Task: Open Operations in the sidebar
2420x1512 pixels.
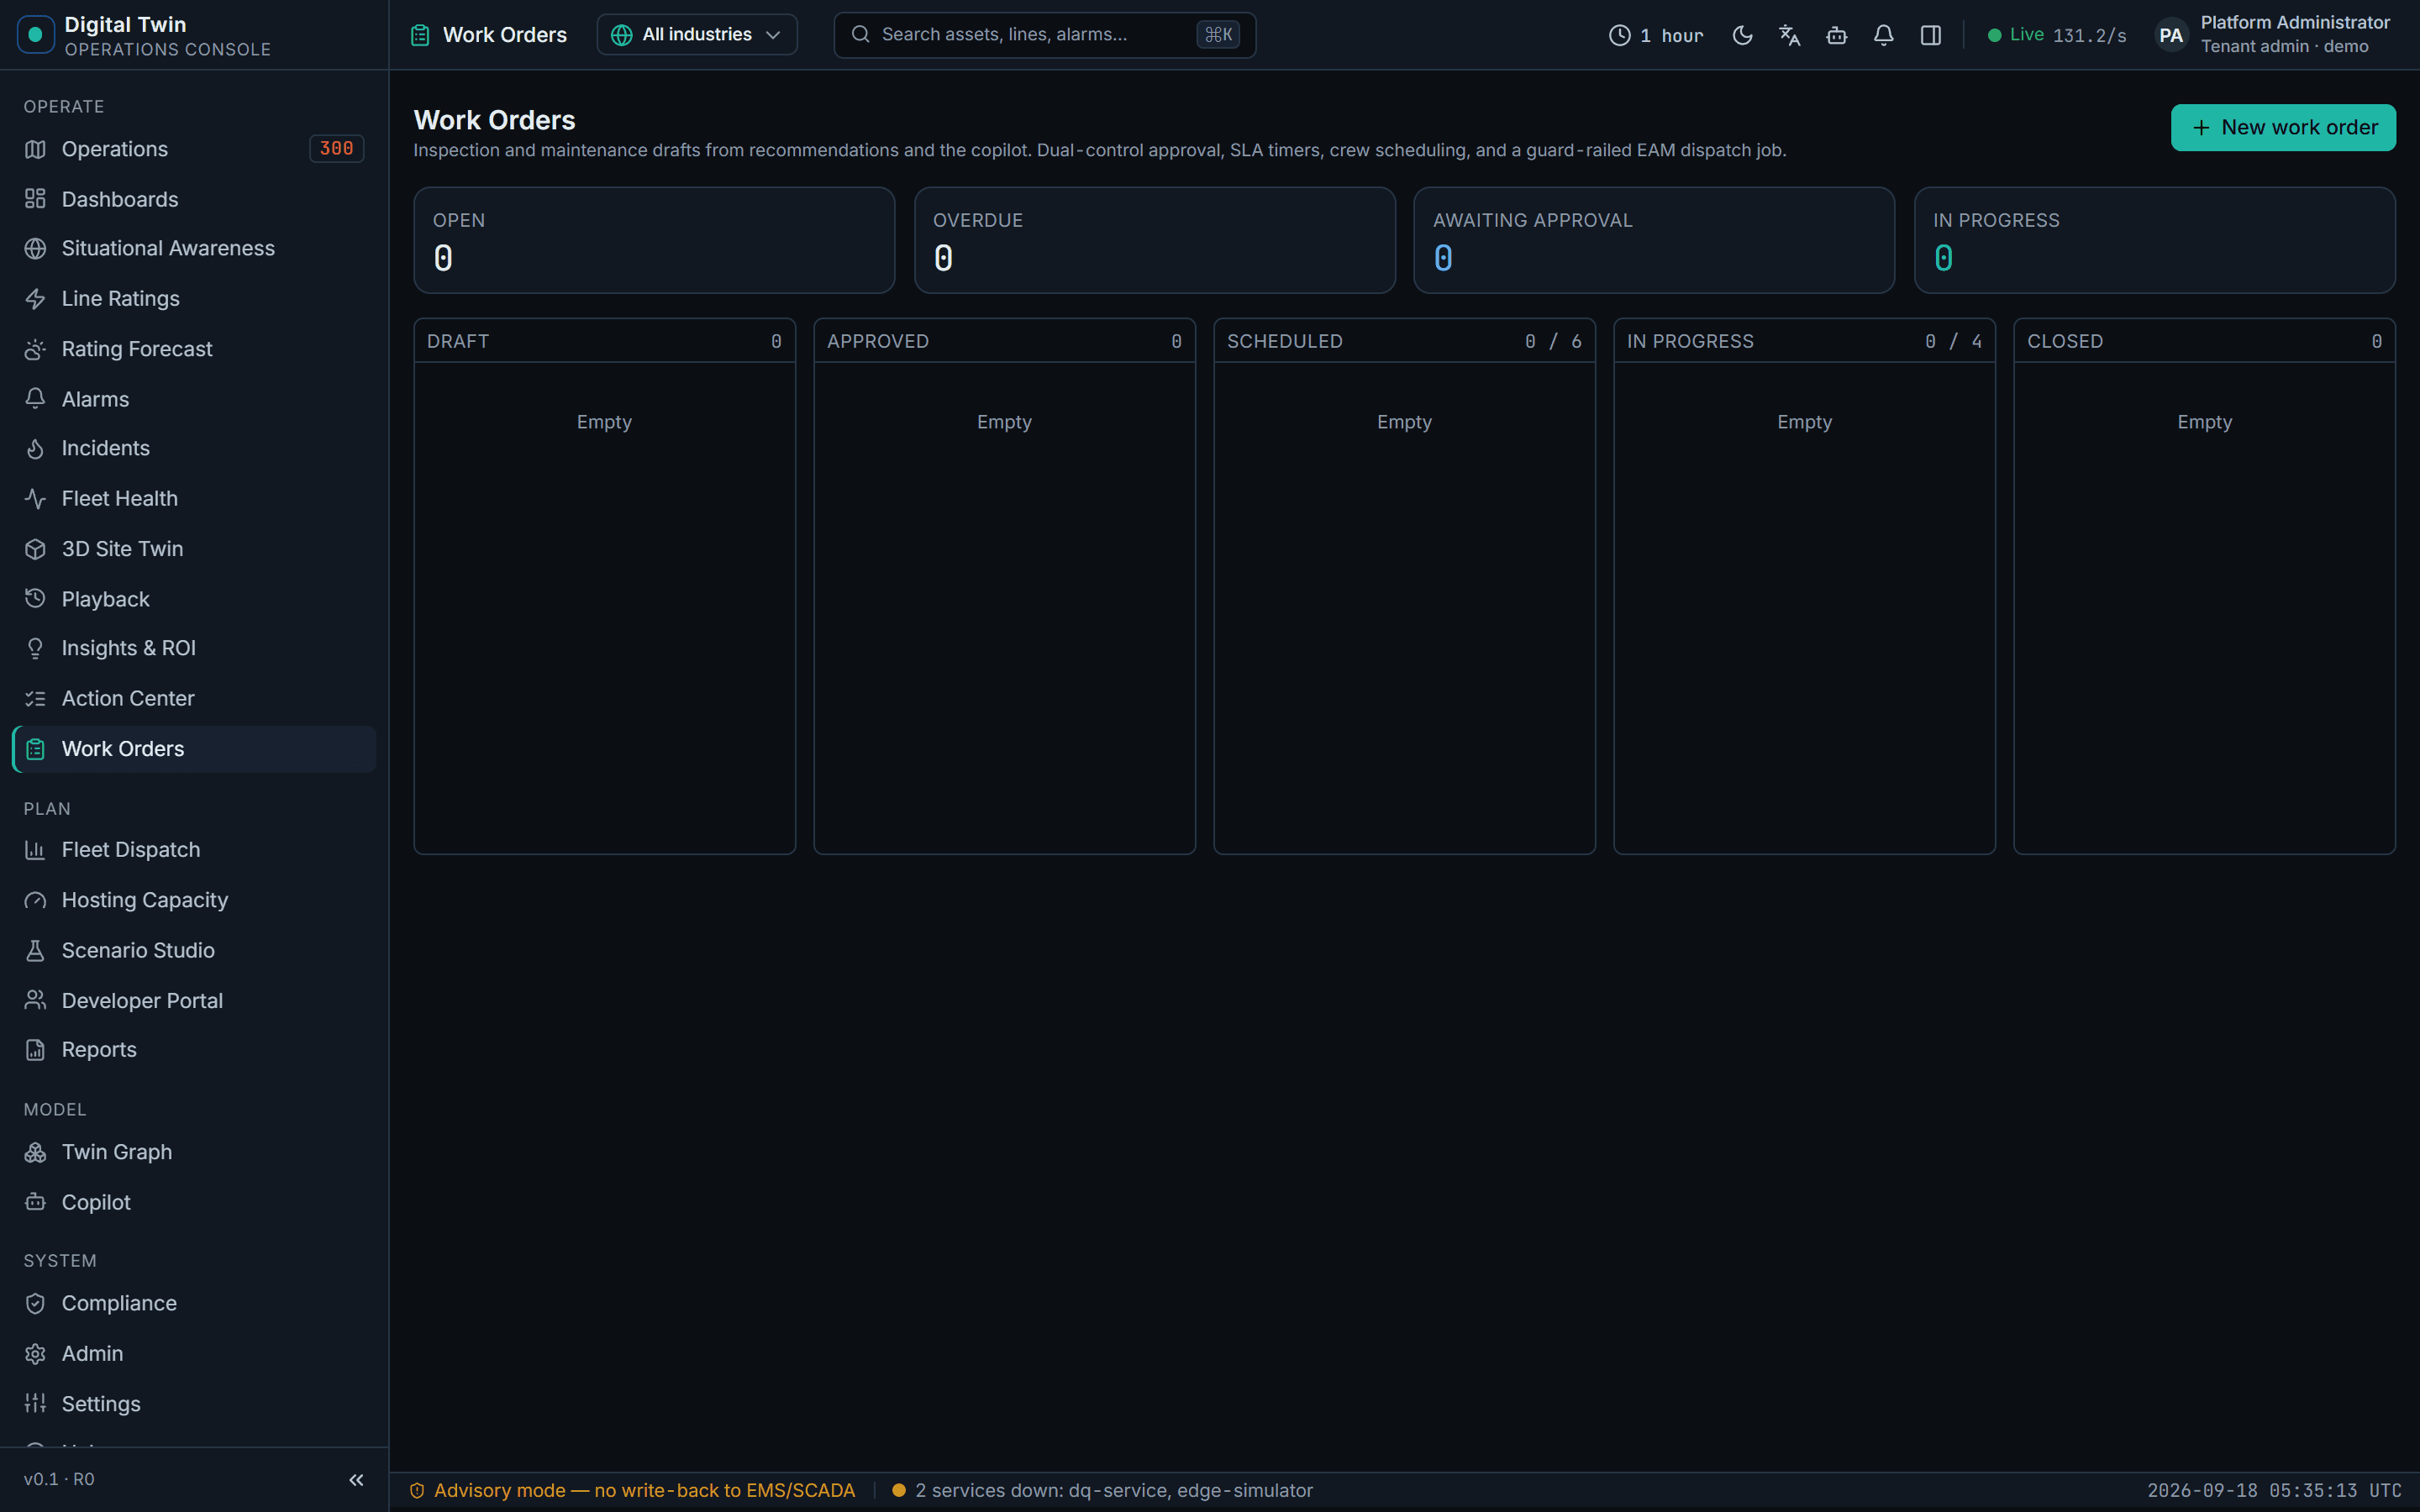Action: tap(194, 149)
